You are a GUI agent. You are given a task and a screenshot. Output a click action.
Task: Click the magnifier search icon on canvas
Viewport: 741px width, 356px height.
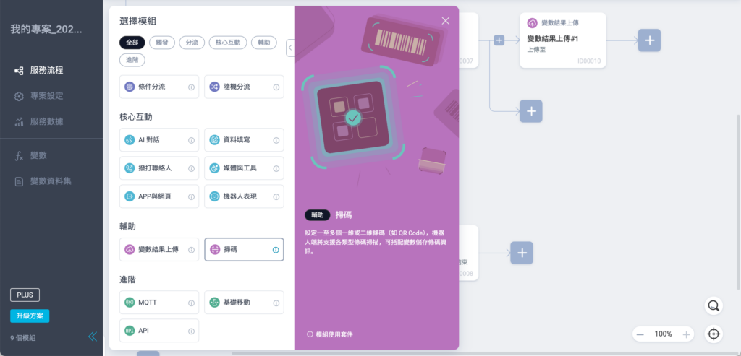713,305
